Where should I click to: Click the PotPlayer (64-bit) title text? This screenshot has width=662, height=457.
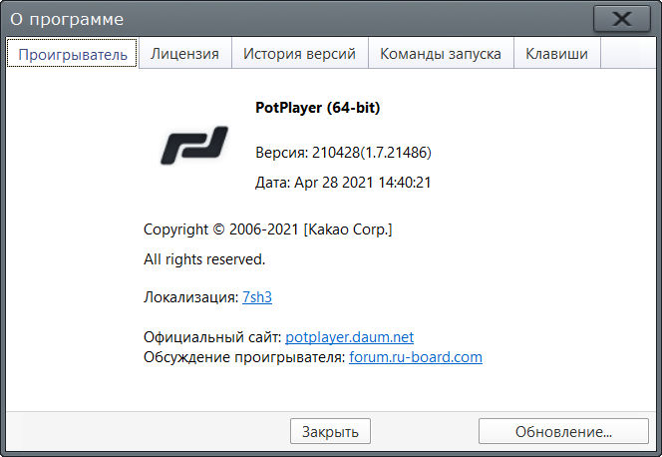point(317,108)
